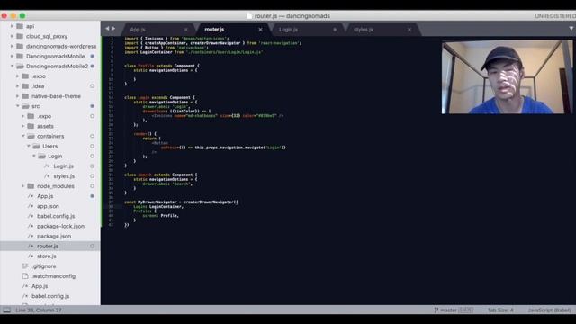Expand the native-base-theme folder arrow

click(17, 96)
